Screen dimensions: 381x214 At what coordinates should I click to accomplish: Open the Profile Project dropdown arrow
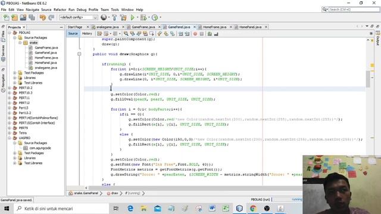[x=160, y=17]
